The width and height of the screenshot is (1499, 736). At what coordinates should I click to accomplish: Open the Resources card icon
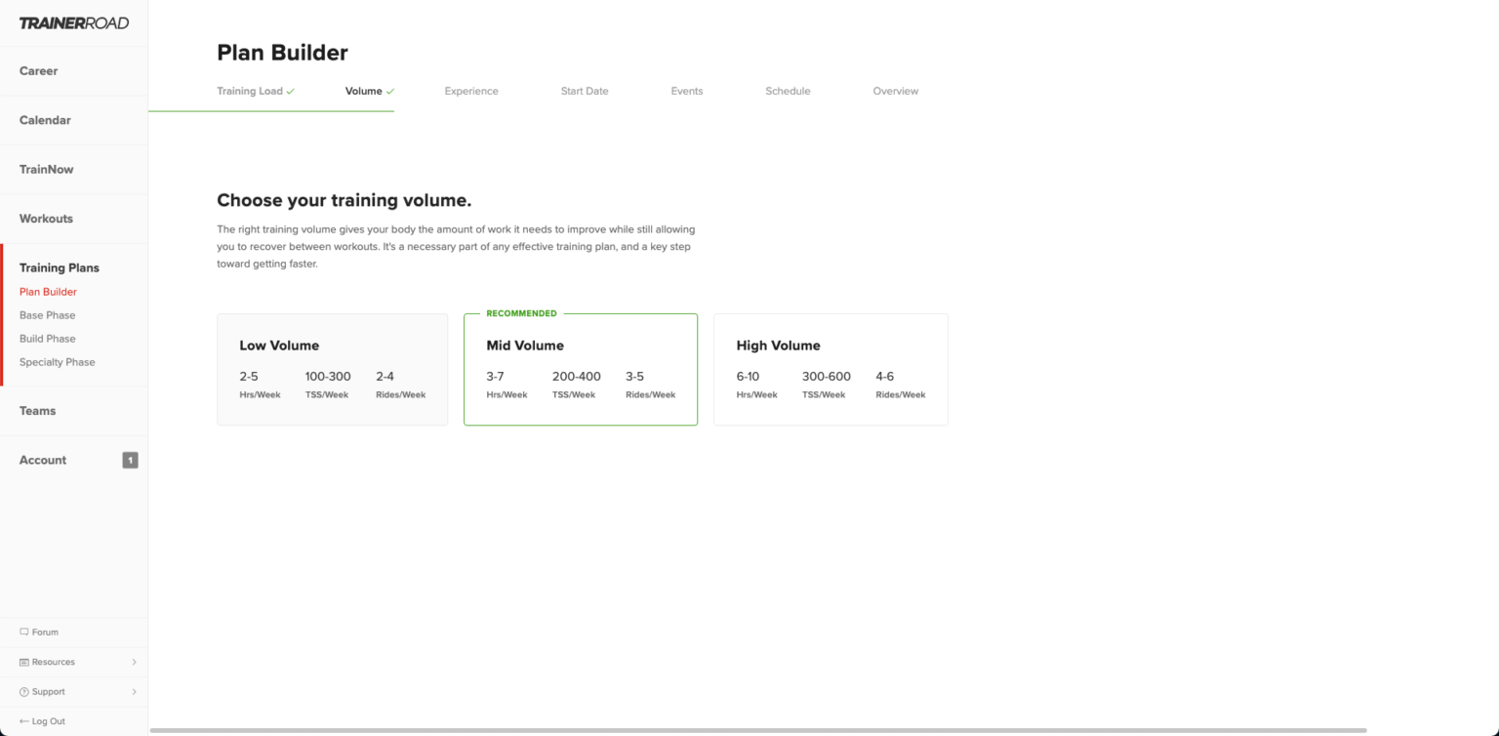click(24, 662)
